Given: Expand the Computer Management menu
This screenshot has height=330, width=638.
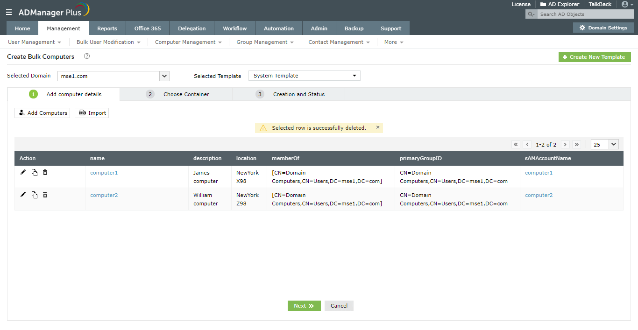Looking at the screenshot, I should 188,42.
